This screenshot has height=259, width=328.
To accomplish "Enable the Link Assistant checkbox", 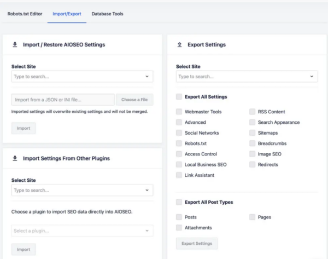I will [x=179, y=175].
